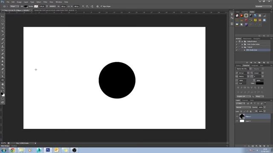Hide the Ellipse 1 layer
The width and height of the screenshot is (273, 153).
point(237,116)
